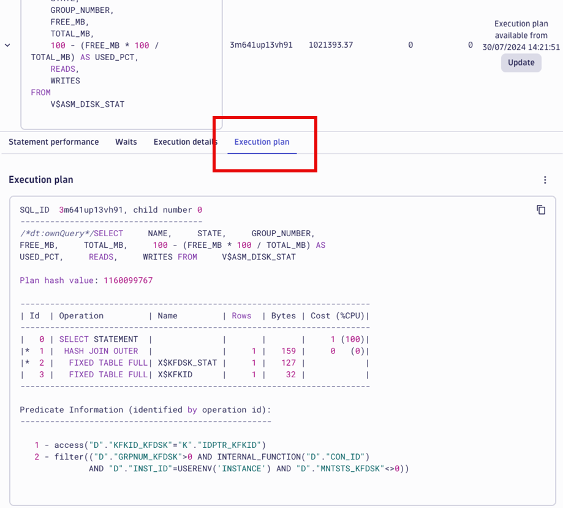Click the Predicate Information heading
563x508 pixels.
tap(109, 410)
